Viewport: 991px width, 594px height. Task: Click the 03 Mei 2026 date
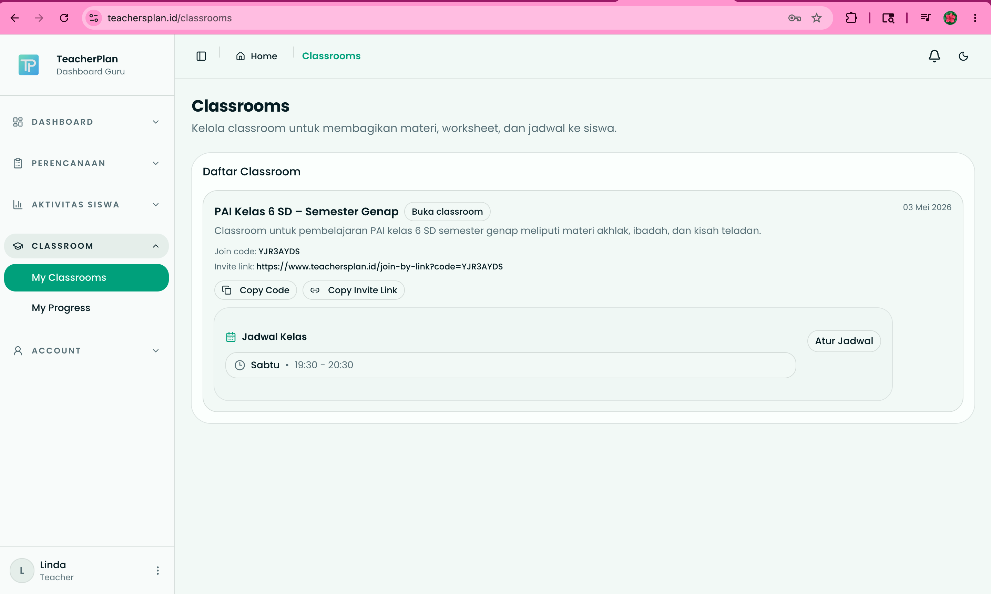[x=927, y=207]
